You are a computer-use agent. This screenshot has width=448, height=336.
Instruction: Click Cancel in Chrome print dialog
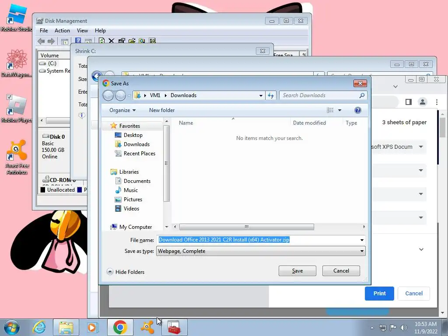coord(414,294)
